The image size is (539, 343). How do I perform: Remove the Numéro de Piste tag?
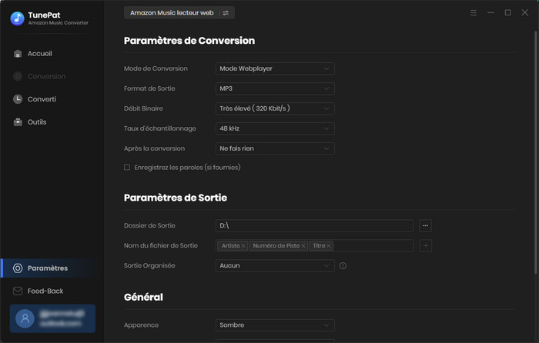[303, 246]
